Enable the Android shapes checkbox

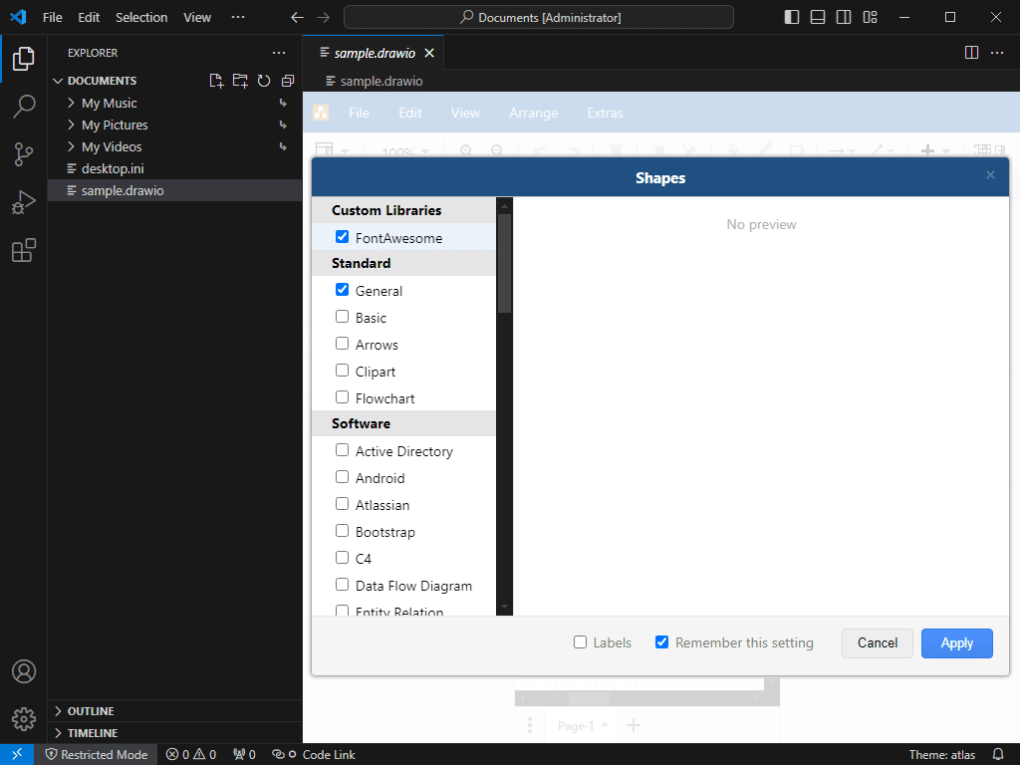pyautogui.click(x=343, y=477)
